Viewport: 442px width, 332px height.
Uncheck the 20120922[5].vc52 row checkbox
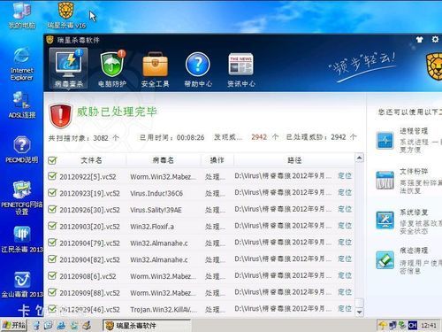(x=52, y=176)
